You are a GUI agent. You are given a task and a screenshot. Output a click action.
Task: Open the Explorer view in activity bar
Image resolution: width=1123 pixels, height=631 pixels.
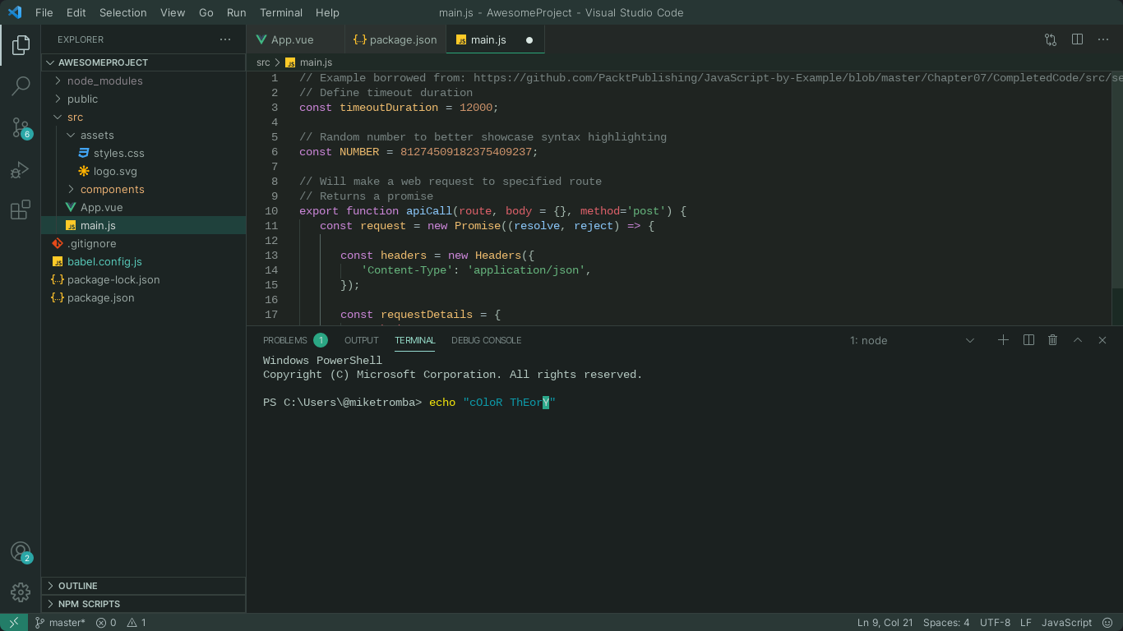click(21, 45)
